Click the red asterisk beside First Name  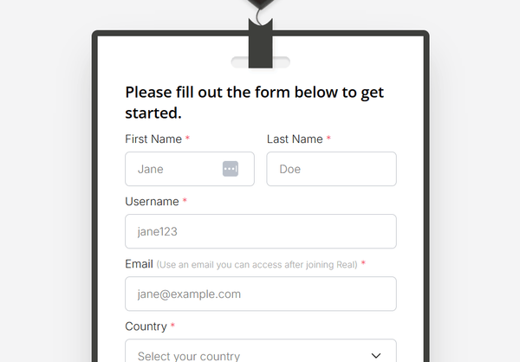(187, 138)
